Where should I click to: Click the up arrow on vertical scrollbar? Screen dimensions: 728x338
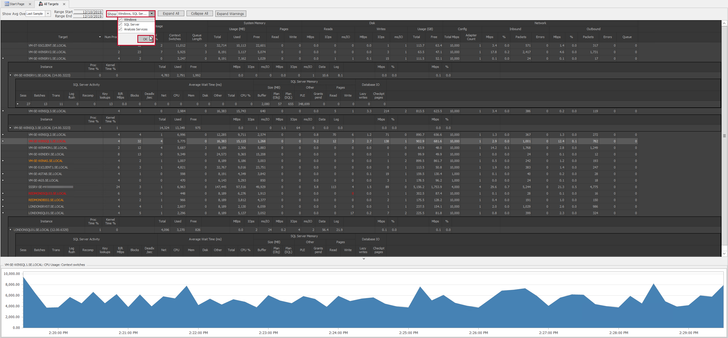(724, 23)
